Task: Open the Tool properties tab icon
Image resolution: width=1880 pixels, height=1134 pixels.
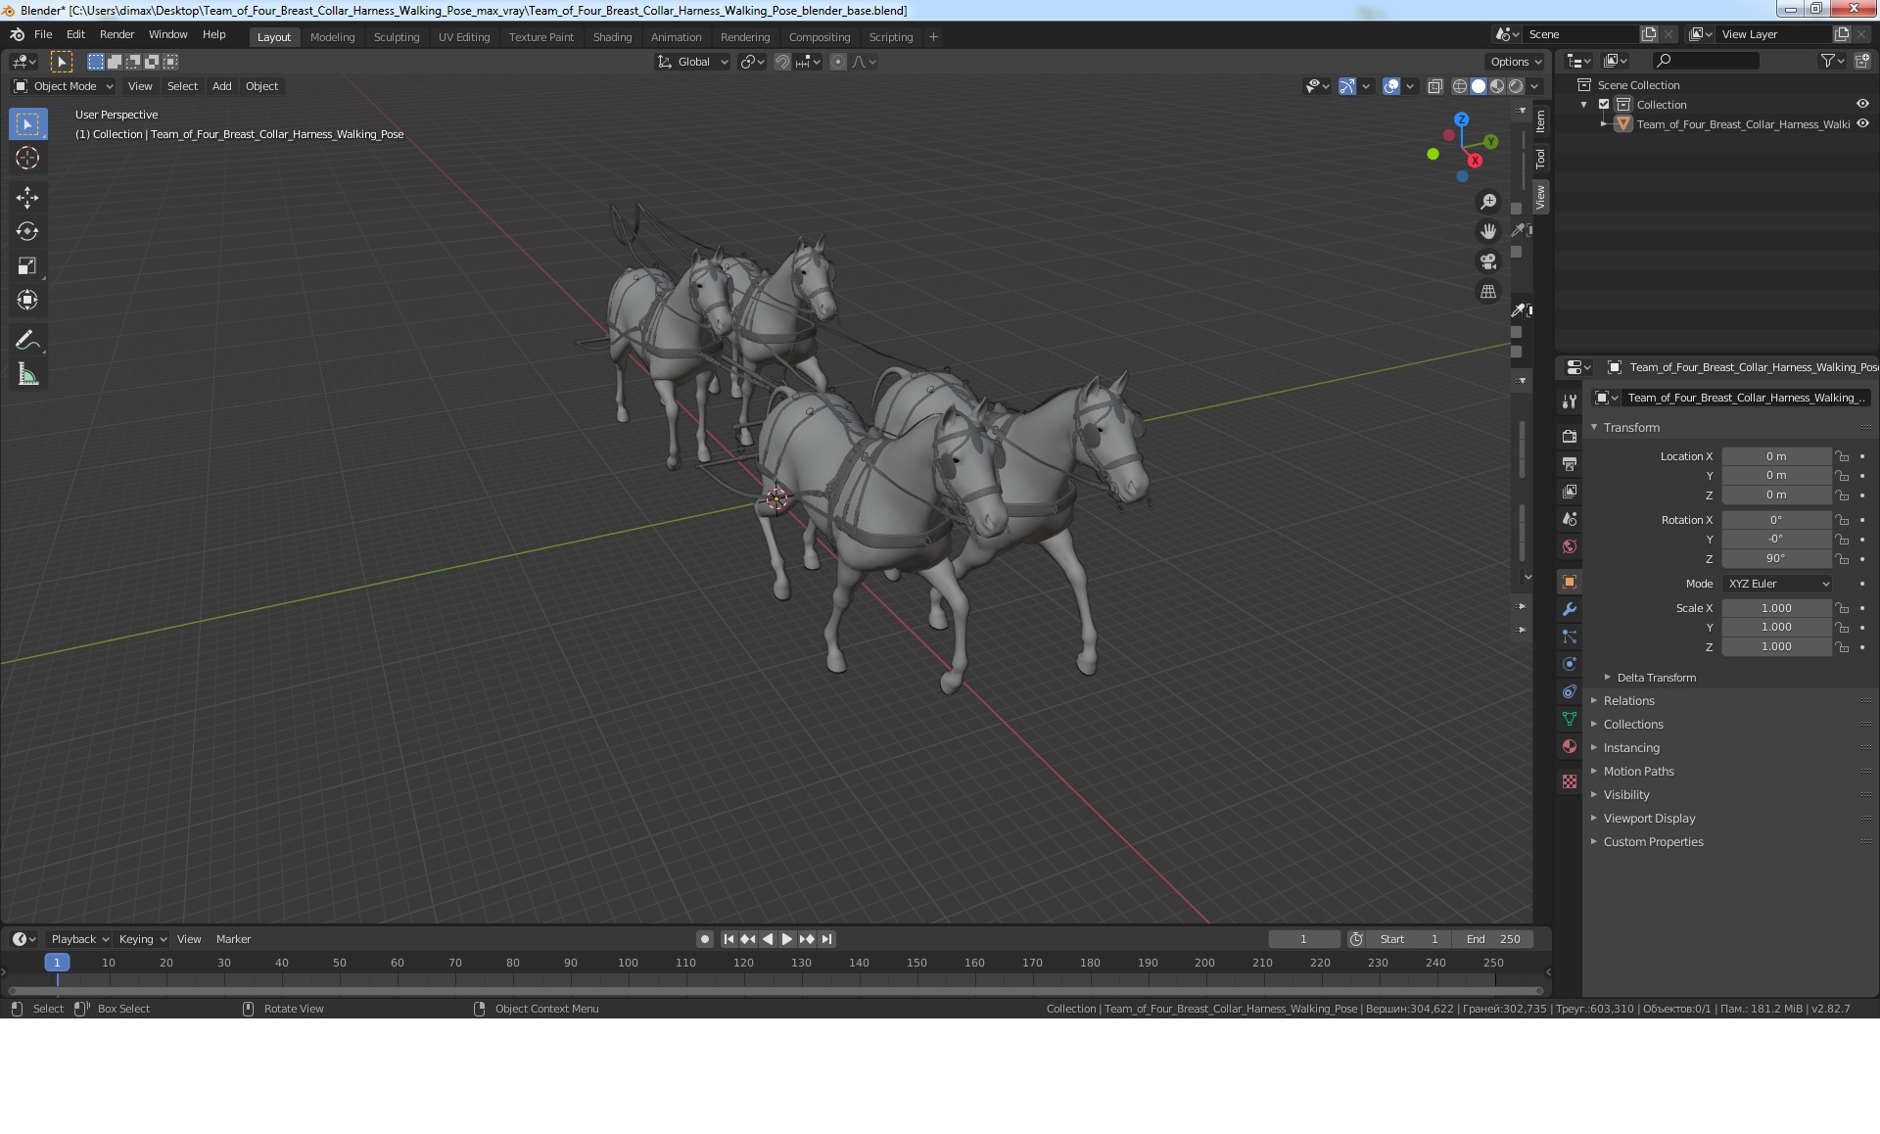Action: click(x=1570, y=402)
